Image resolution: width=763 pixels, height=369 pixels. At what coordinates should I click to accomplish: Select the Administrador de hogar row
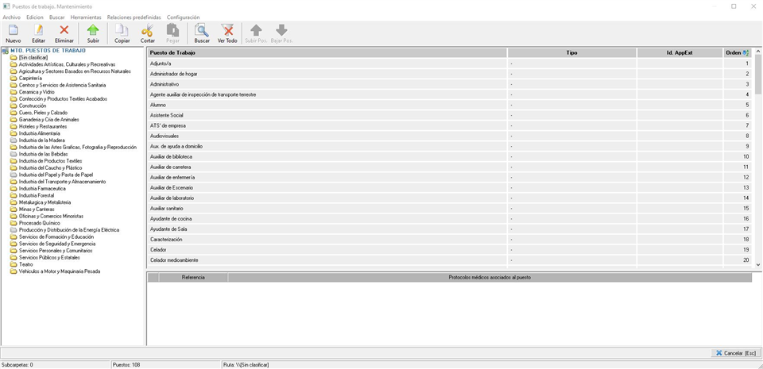click(x=451, y=74)
